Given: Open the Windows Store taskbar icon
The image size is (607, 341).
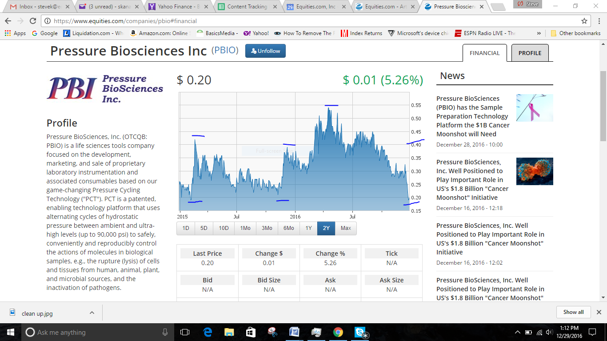Looking at the screenshot, I should click(x=251, y=332).
